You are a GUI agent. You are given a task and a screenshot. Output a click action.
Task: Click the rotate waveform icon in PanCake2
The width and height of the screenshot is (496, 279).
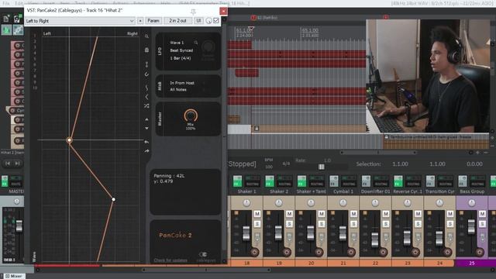pos(146,74)
